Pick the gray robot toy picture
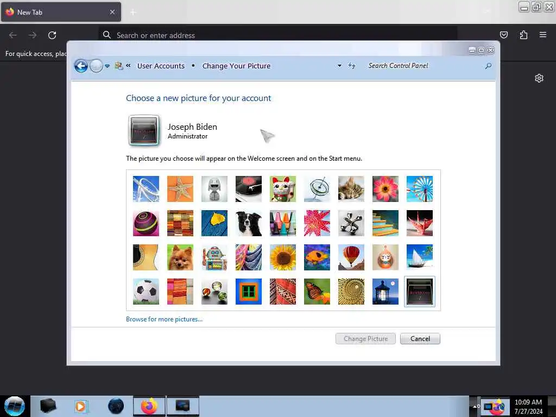The width and height of the screenshot is (556, 417). 214,189
